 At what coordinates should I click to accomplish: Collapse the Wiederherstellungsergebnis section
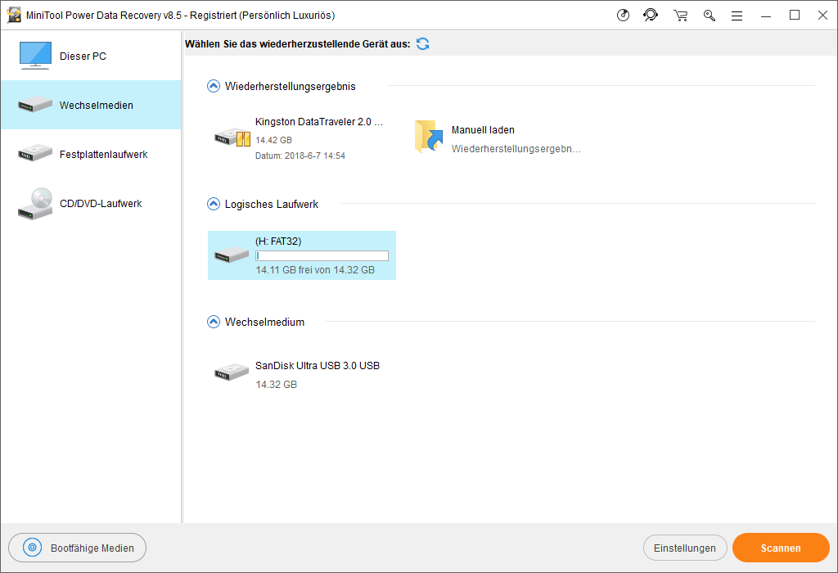tap(213, 85)
